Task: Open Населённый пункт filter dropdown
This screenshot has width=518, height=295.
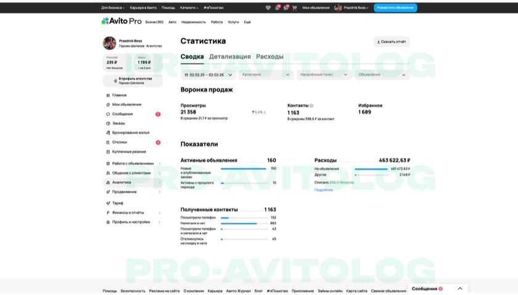Action: point(324,75)
